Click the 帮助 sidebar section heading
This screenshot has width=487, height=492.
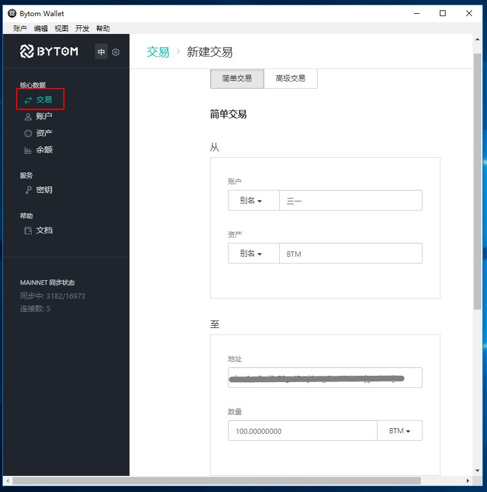pos(26,216)
